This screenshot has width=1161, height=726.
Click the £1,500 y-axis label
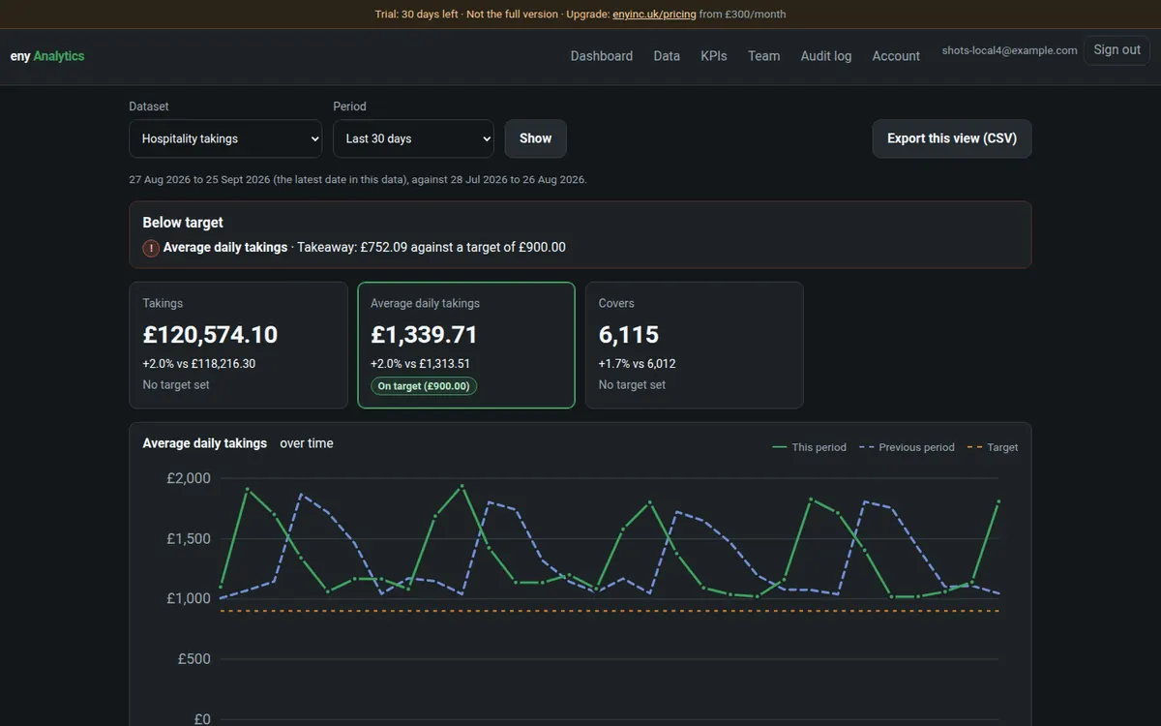189,538
